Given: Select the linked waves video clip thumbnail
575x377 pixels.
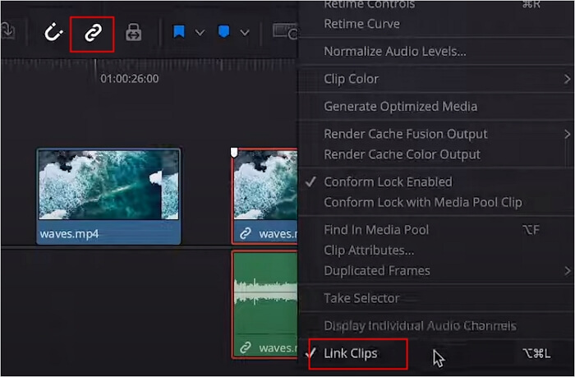Looking at the screenshot, I should click(265, 185).
